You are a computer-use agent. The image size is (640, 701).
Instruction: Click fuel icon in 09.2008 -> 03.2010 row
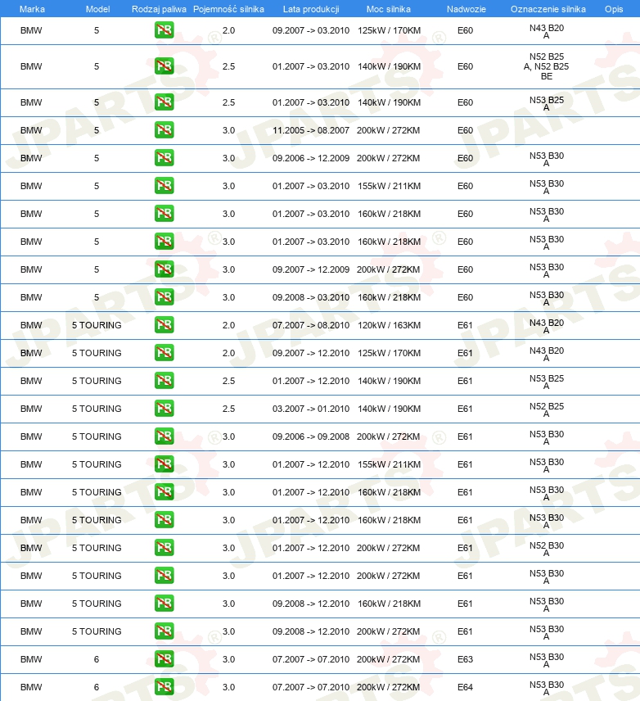tap(164, 296)
